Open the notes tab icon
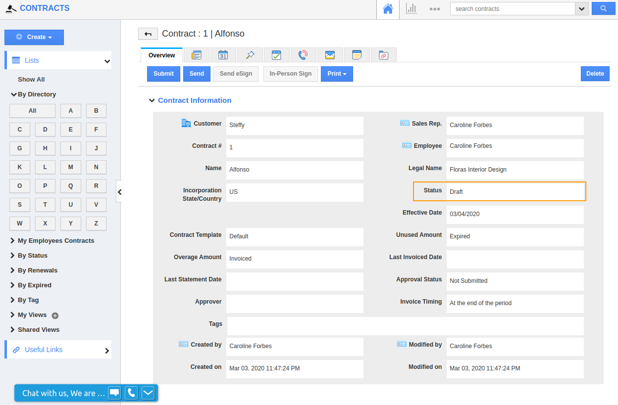This screenshot has width=618, height=405. [x=357, y=55]
